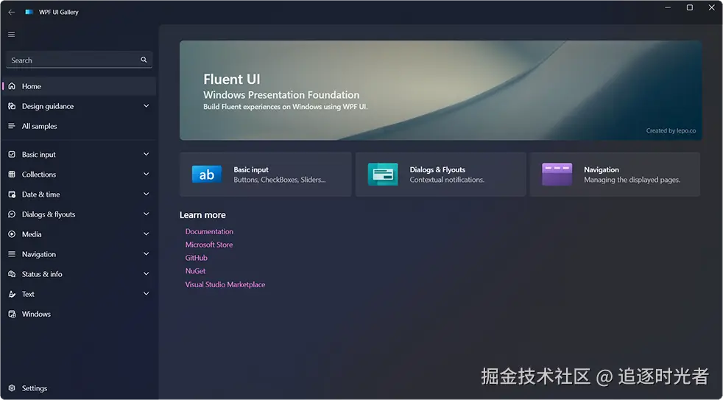Expand the Status & info chevron
Viewport: 723px width, 400px height.
(x=147, y=274)
